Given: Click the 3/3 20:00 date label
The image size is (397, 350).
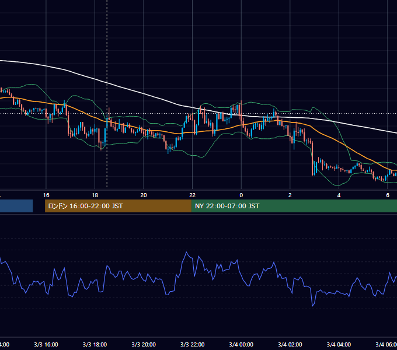Looking at the screenshot, I should point(144,344).
